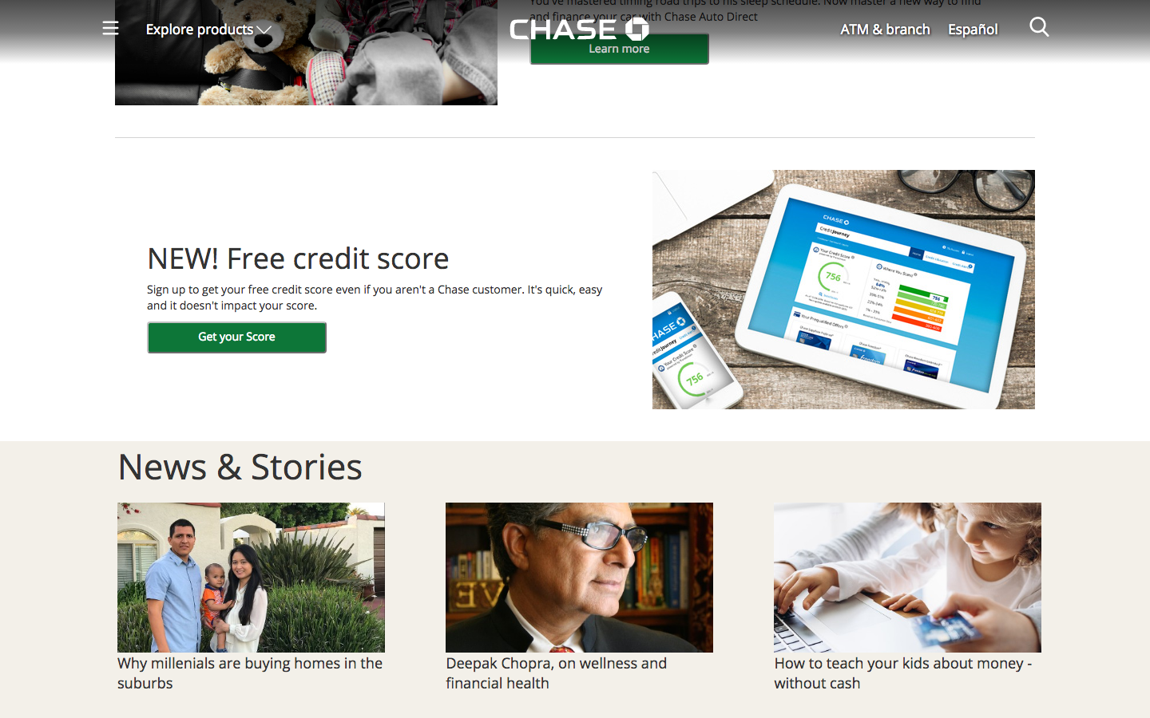Go to ATM & branch locator
The width and height of the screenshot is (1150, 718).
(885, 30)
